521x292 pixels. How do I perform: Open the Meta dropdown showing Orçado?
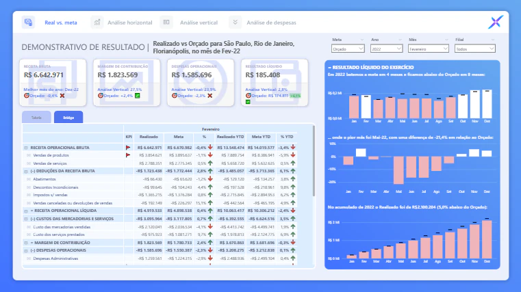[348, 49]
